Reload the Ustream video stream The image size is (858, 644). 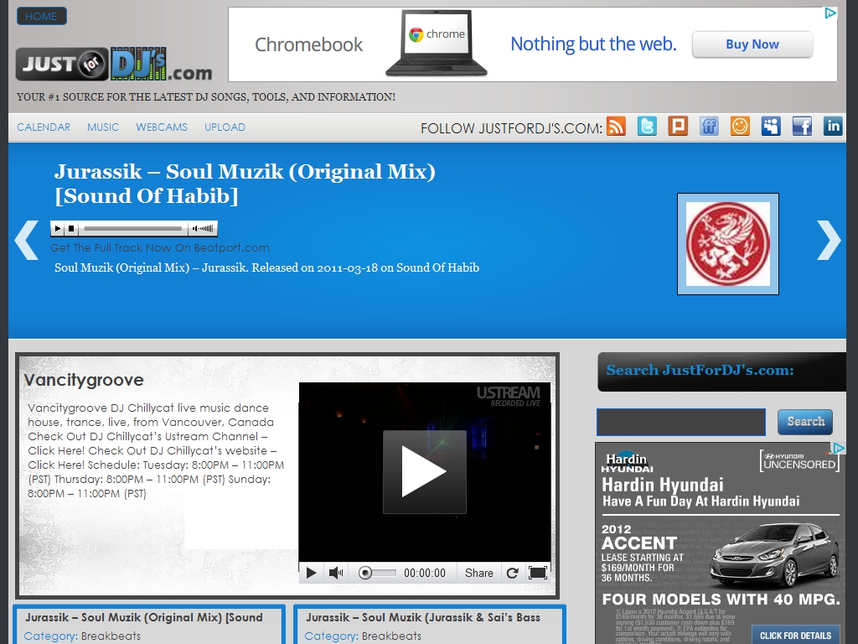(512, 573)
